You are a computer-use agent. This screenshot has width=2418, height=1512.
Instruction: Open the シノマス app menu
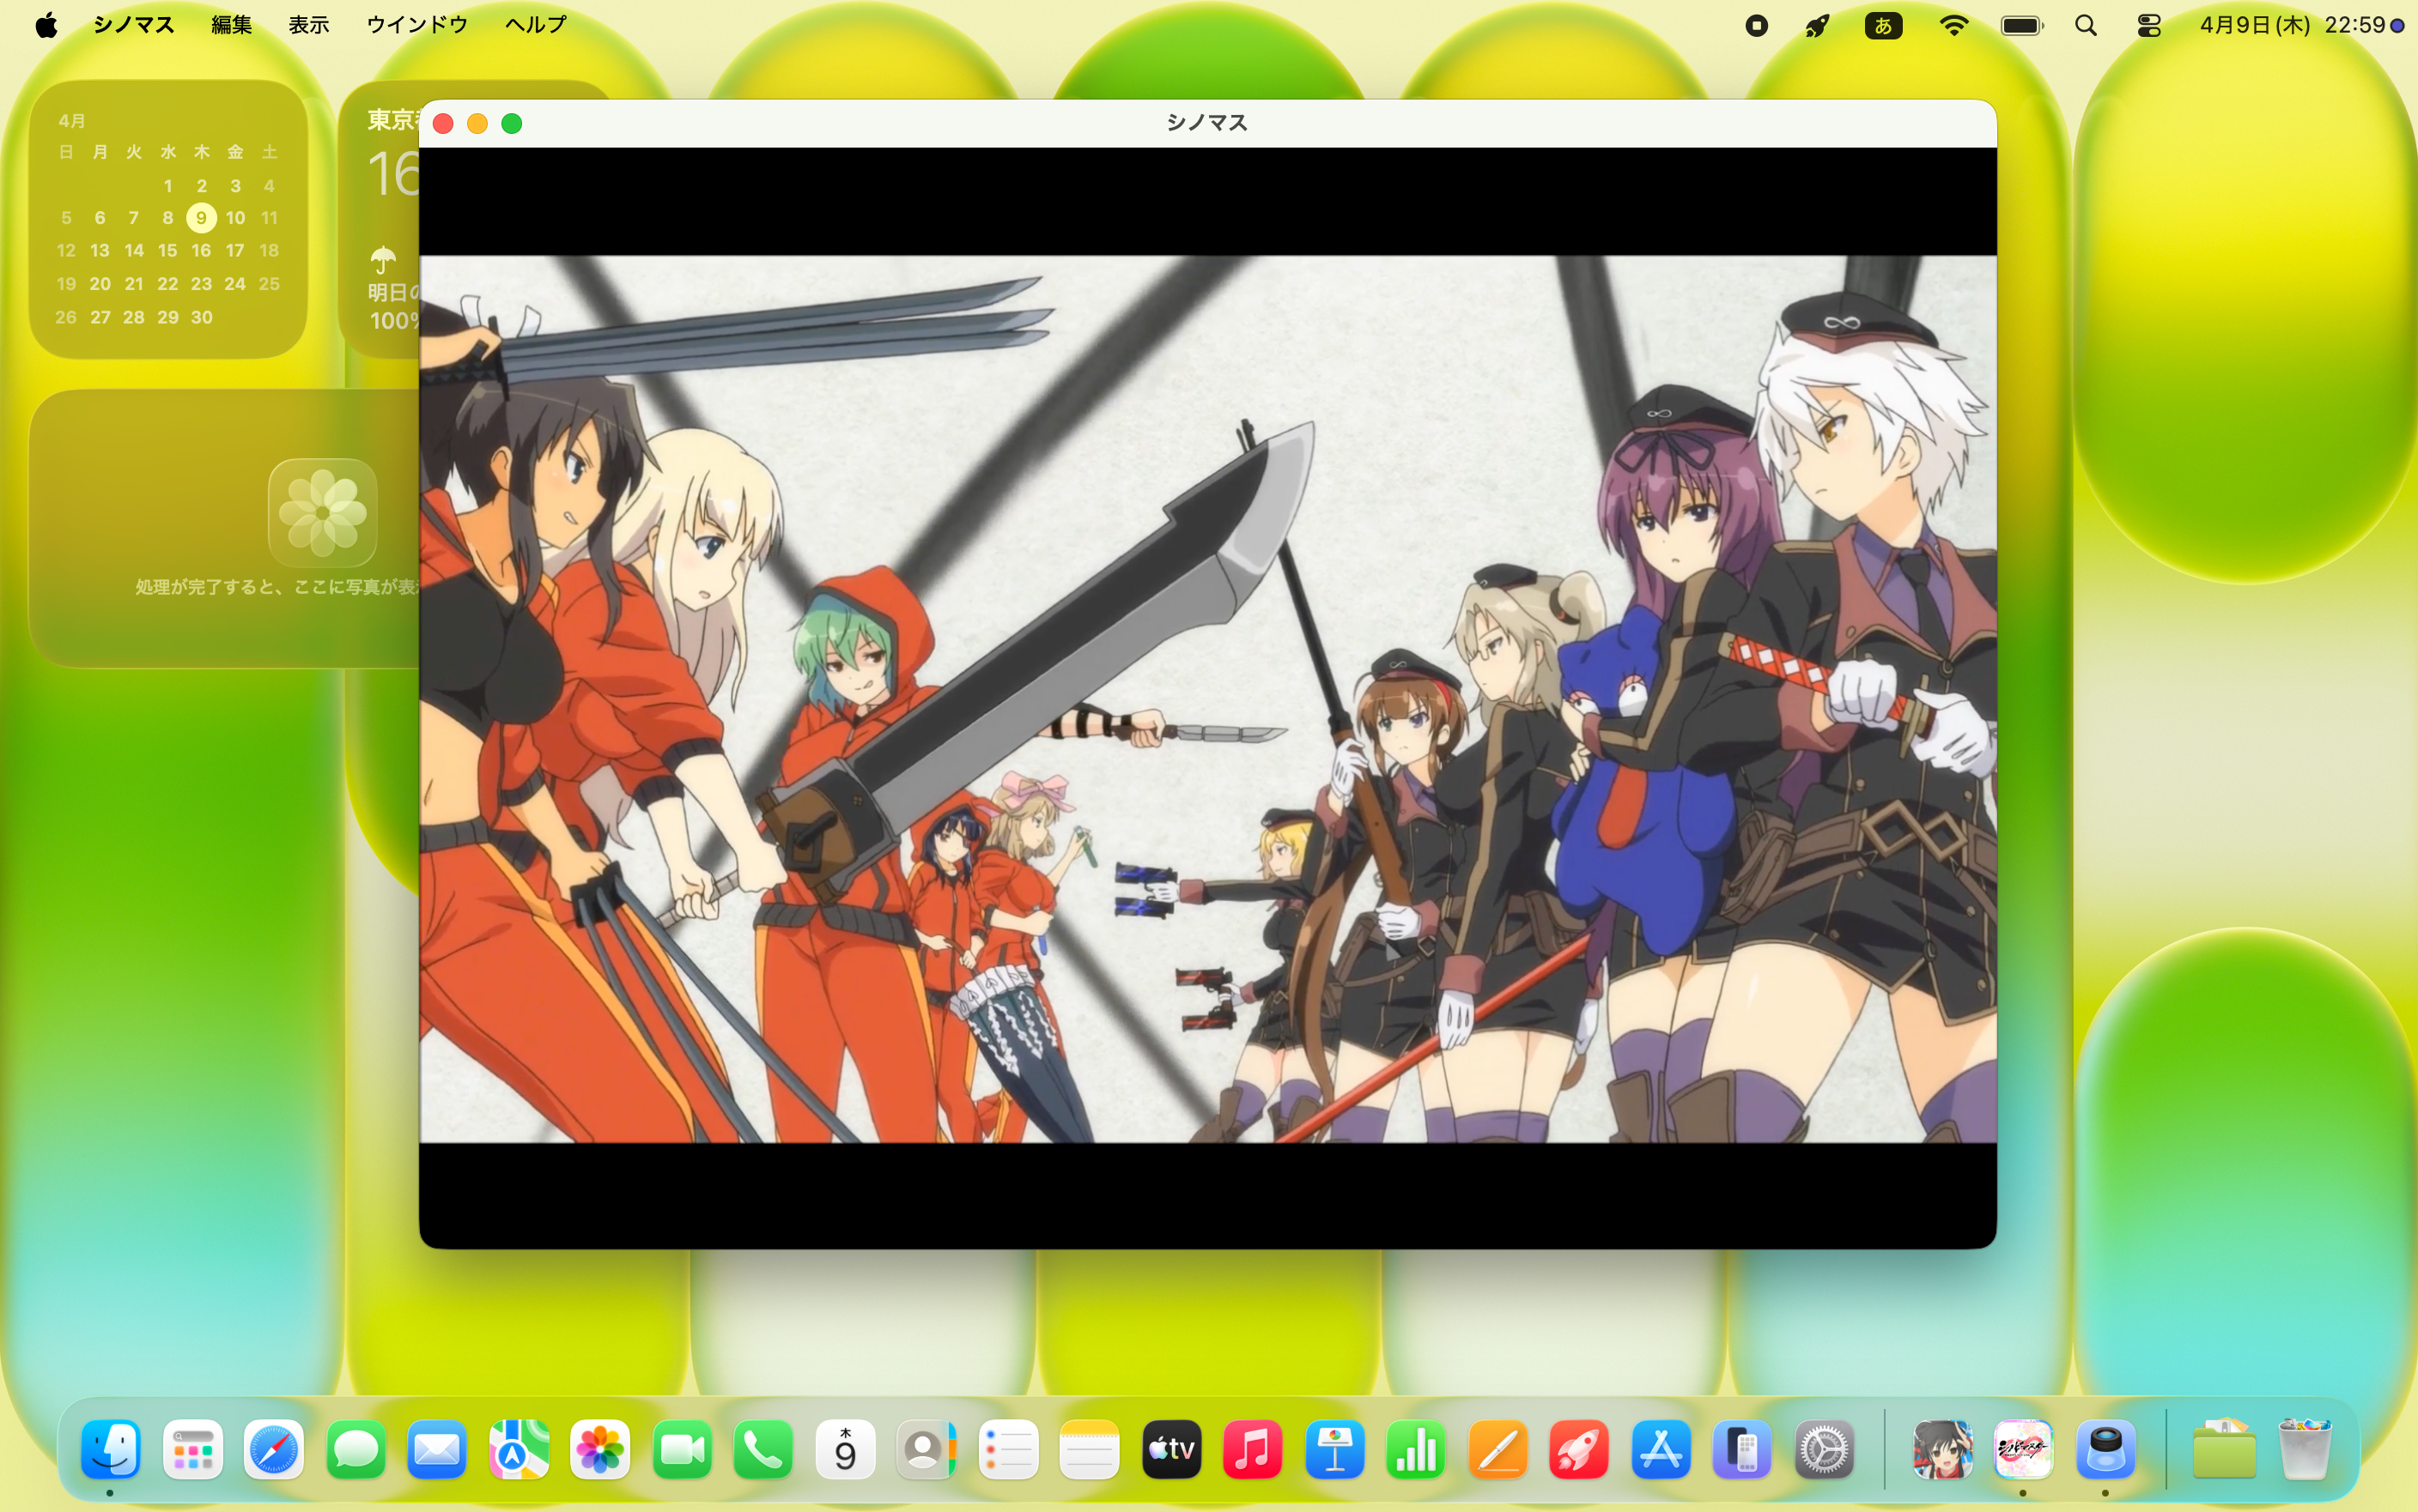[x=133, y=25]
